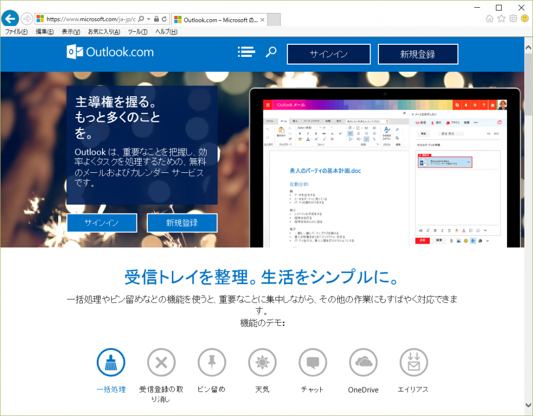Click the 受信登録の取り消し label
Screen dimensions: 533x416
pyautogui.click(x=161, y=394)
